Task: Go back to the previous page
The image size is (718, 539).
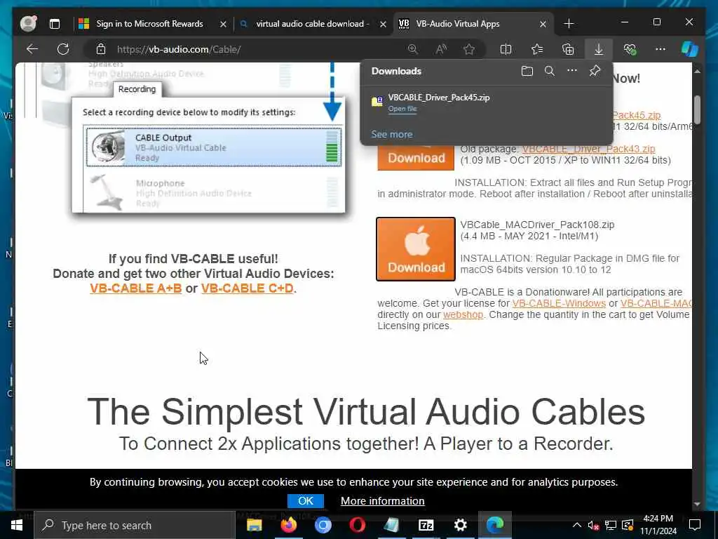Action: point(32,49)
